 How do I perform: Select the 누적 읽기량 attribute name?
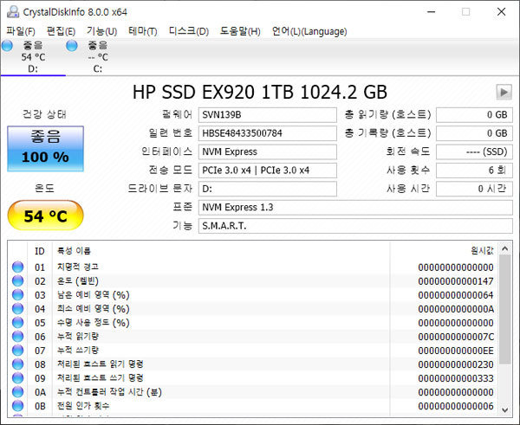coord(78,337)
